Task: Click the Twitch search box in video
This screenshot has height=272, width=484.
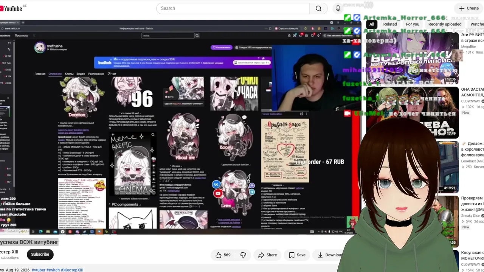Action: click(x=168, y=36)
